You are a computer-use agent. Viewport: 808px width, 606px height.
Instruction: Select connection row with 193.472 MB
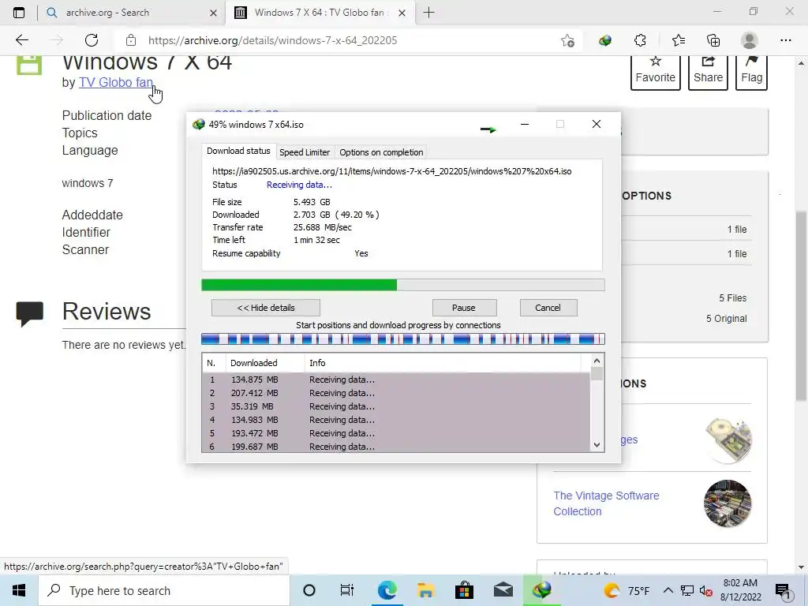[396, 433]
